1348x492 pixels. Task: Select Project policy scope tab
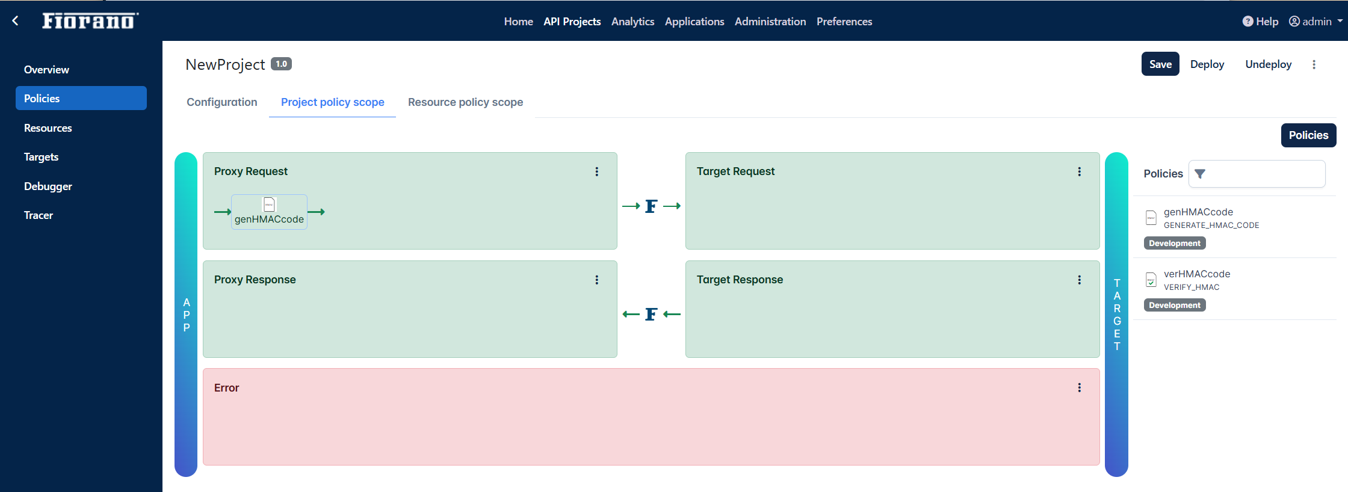tap(333, 102)
